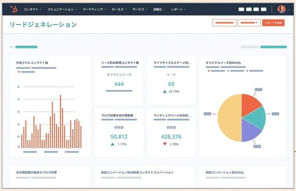Open the ランディングページの合計 report title

click(x=172, y=115)
